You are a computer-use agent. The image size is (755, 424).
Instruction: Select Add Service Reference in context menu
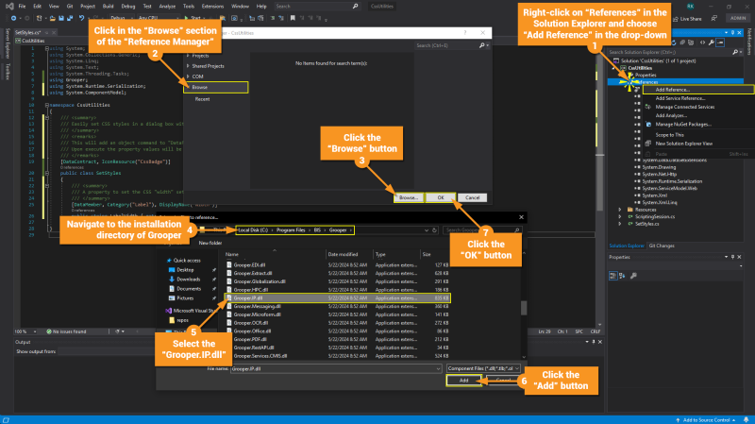click(x=679, y=98)
